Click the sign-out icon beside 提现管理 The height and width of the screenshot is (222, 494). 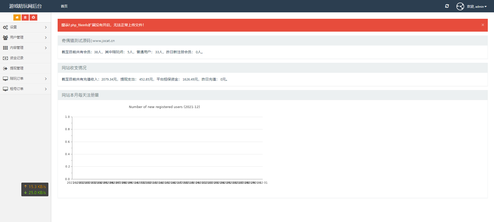[5, 68]
